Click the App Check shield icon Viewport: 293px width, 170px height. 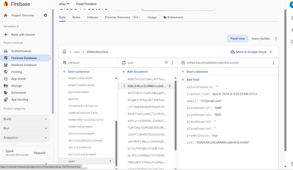[x=6, y=79]
